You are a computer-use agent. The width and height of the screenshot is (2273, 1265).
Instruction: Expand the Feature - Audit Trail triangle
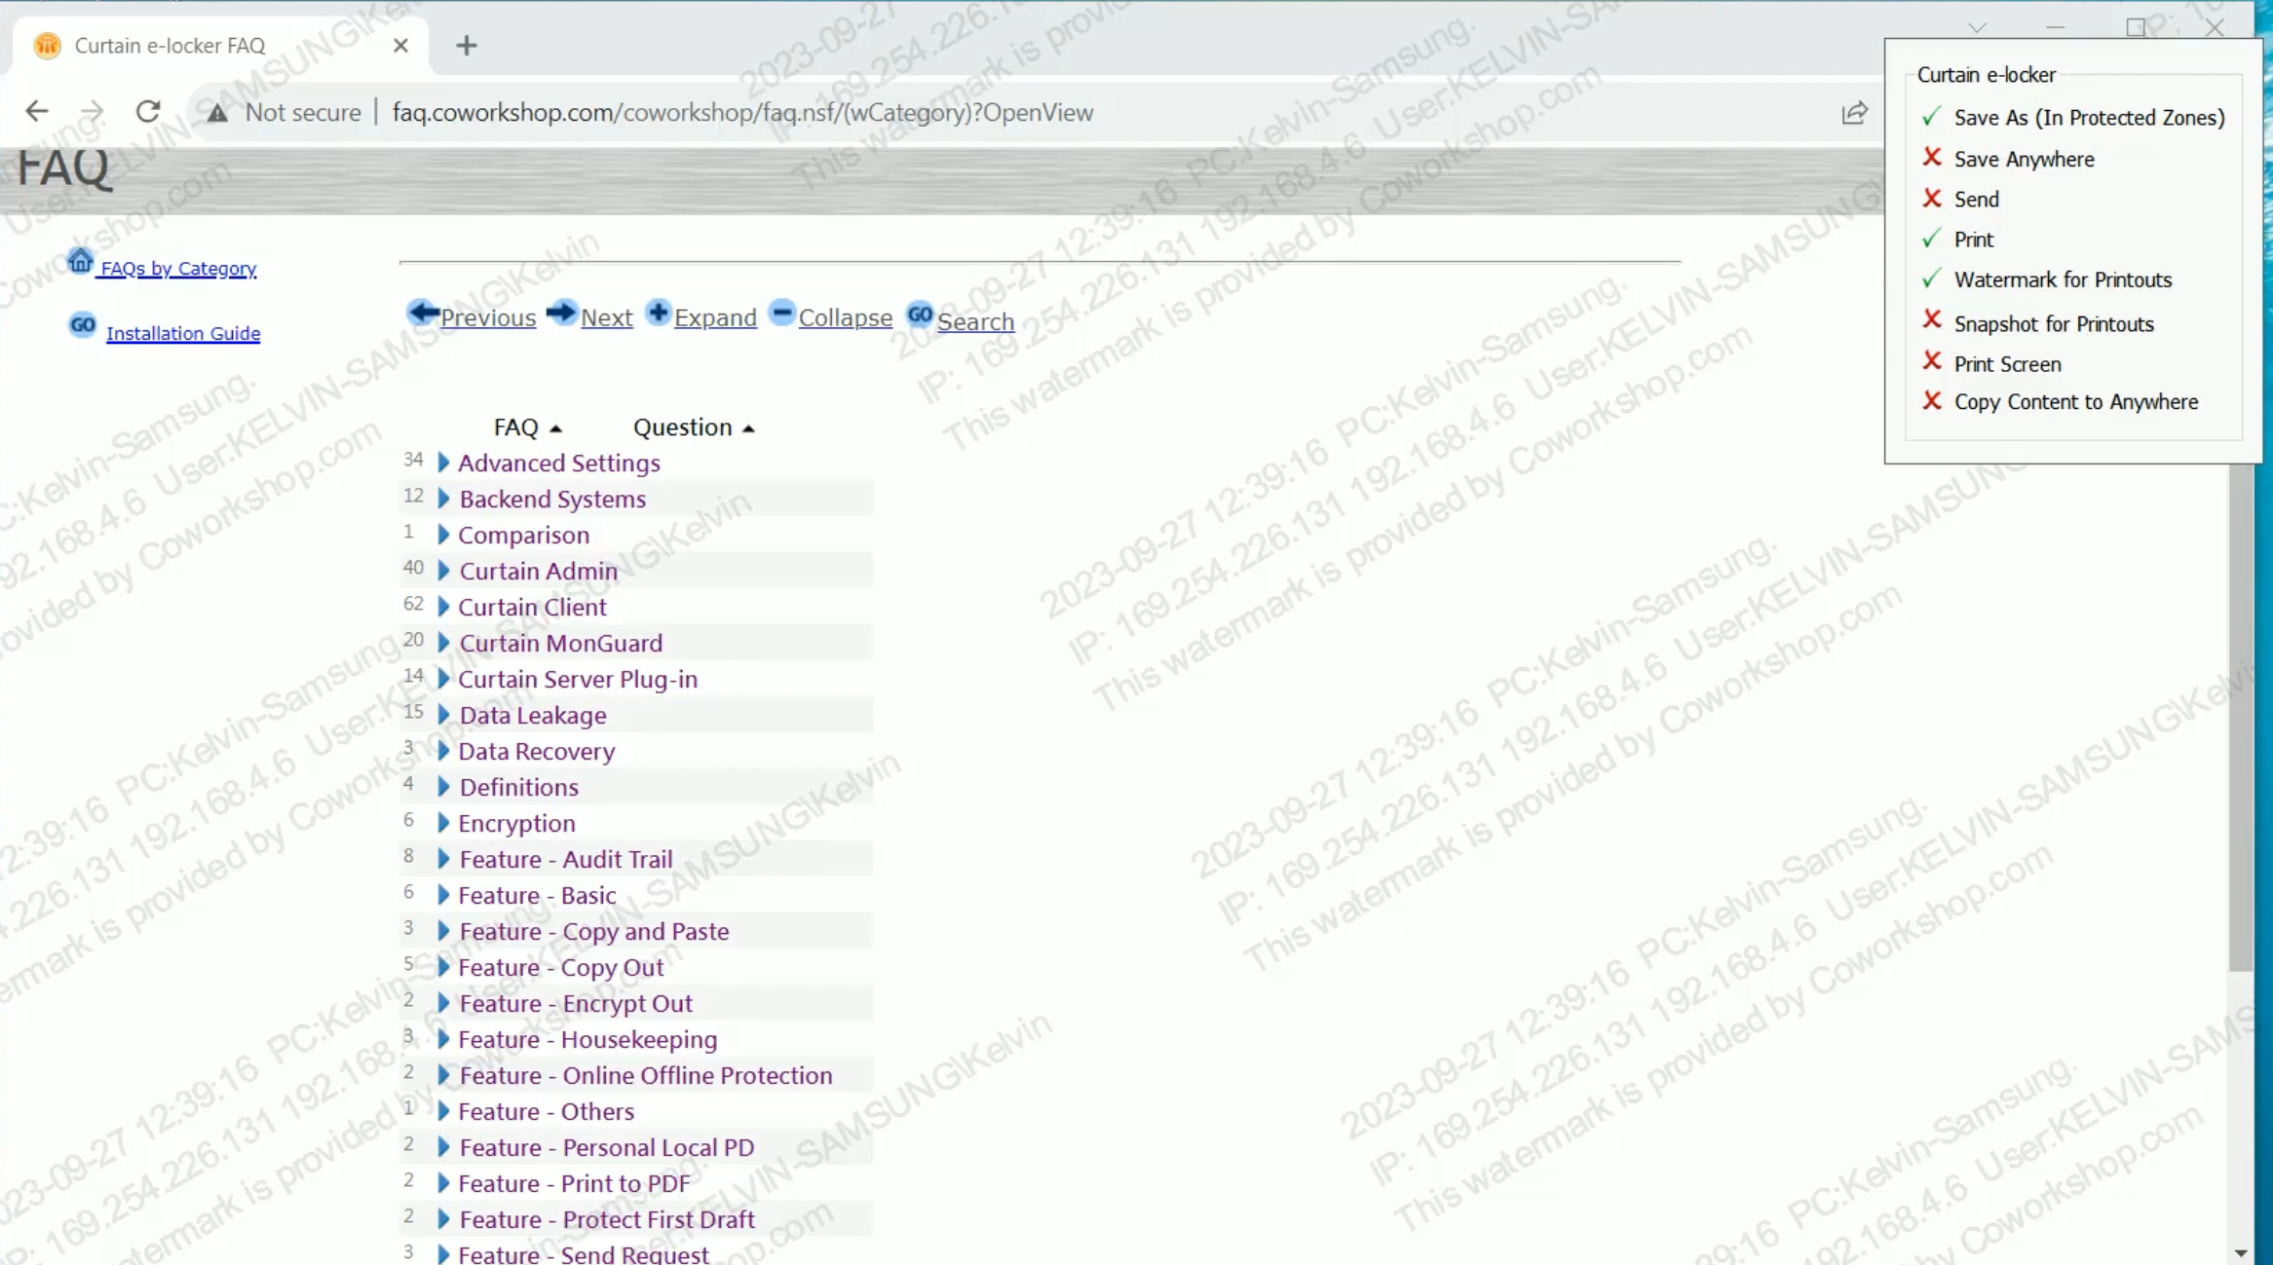coord(443,859)
